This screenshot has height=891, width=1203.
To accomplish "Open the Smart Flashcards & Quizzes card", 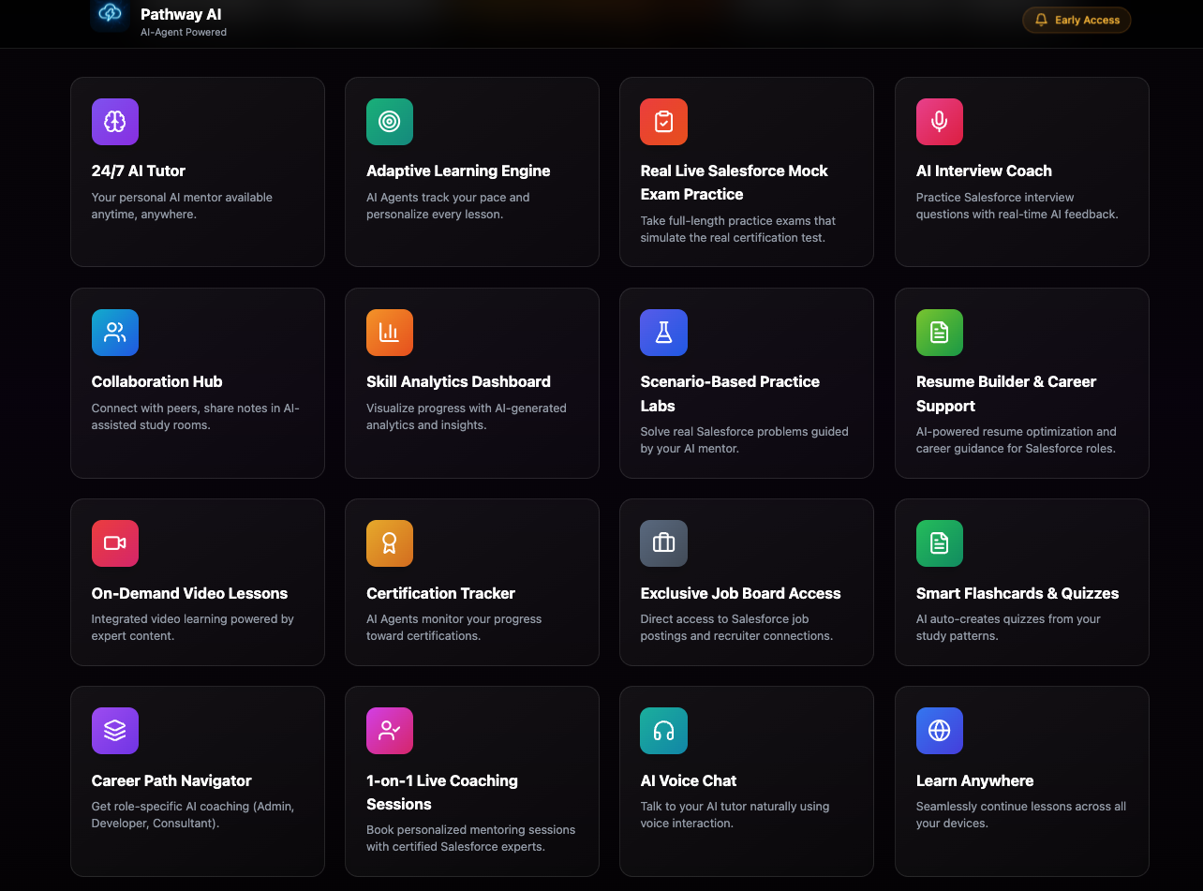I will pos(1021,582).
